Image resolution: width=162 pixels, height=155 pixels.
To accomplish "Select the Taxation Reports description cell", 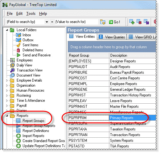I will click(x=133, y=129).
